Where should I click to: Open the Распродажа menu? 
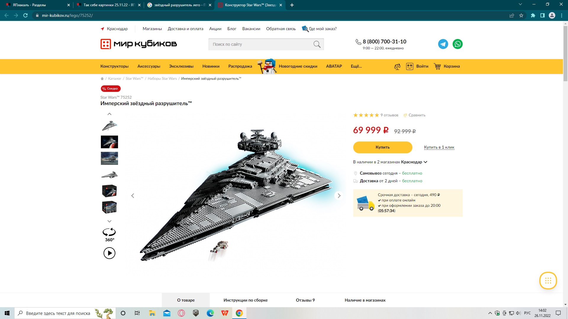click(x=240, y=66)
